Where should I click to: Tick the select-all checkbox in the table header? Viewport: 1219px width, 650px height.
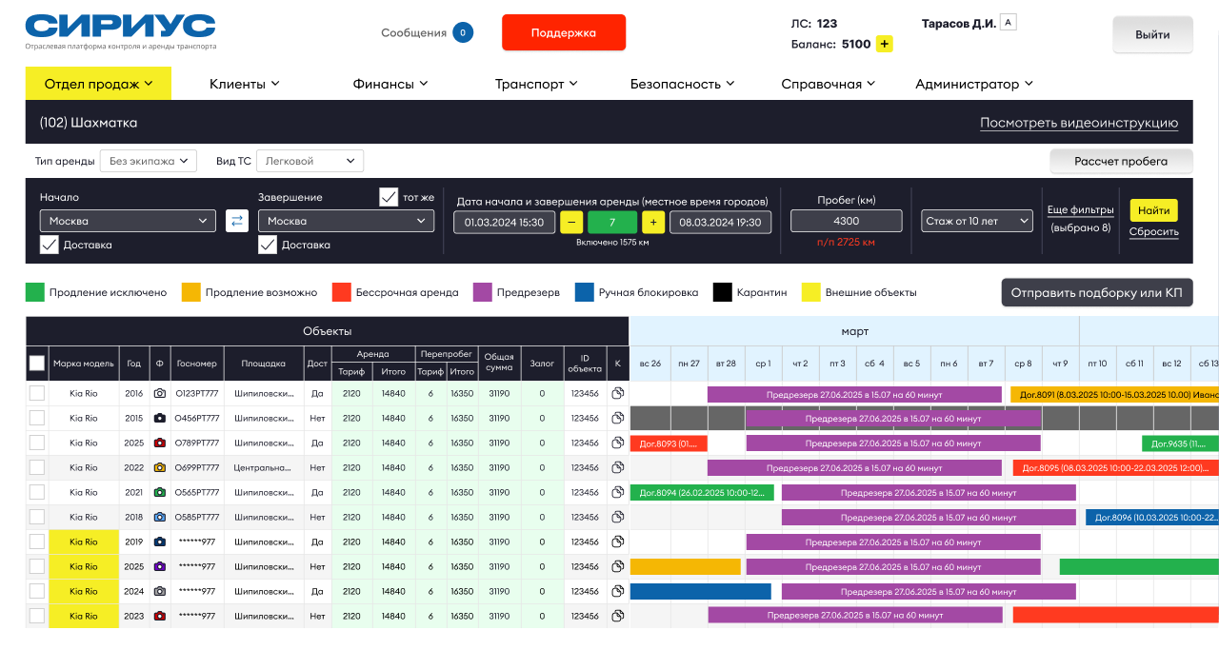pyautogui.click(x=37, y=363)
